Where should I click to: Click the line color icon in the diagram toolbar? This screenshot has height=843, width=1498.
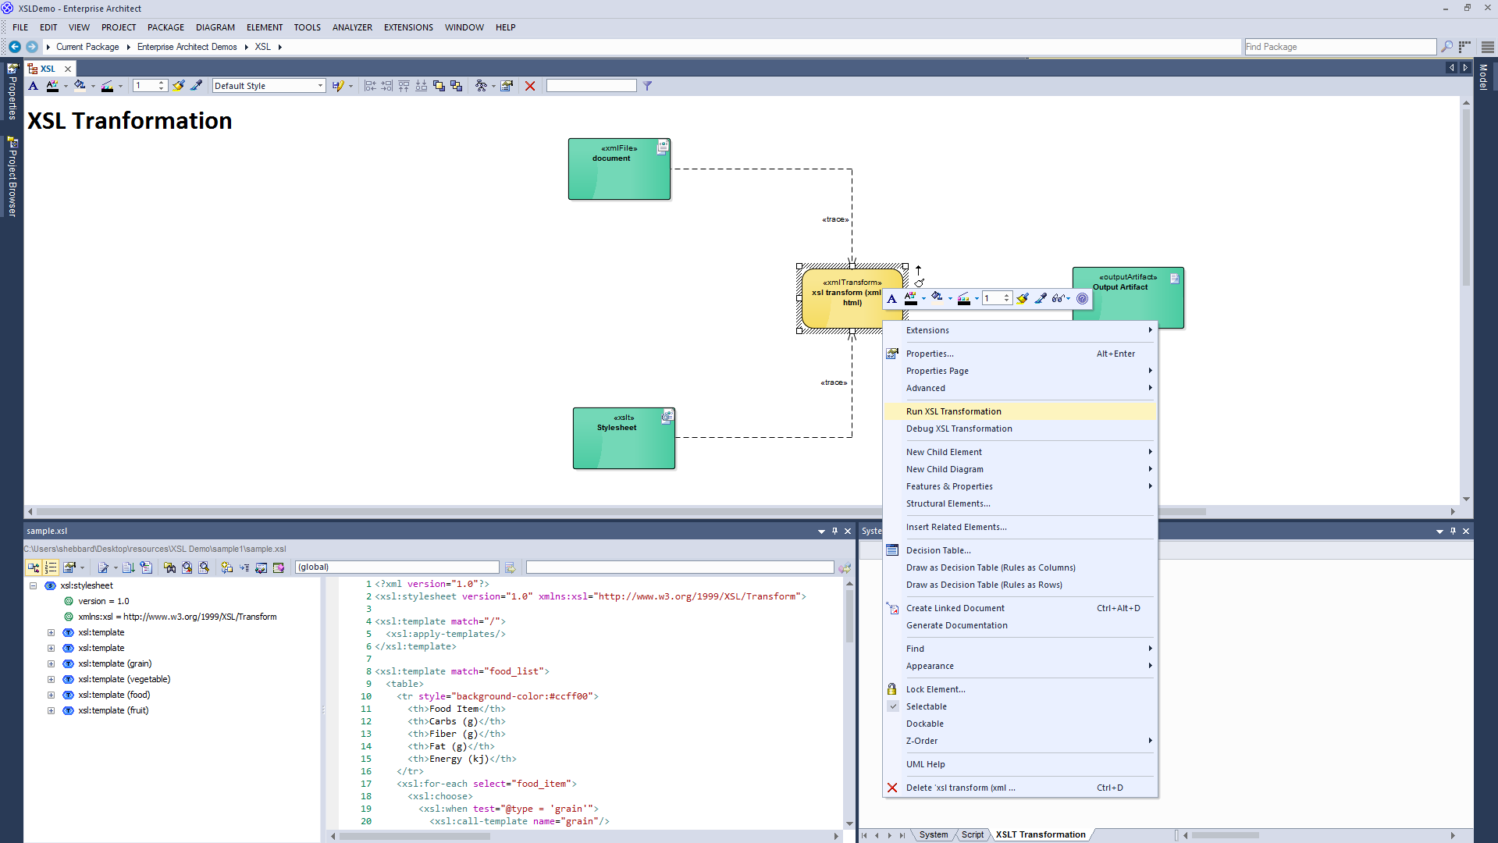pyautogui.click(x=107, y=86)
